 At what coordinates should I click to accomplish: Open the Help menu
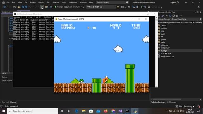(x=91, y=2)
